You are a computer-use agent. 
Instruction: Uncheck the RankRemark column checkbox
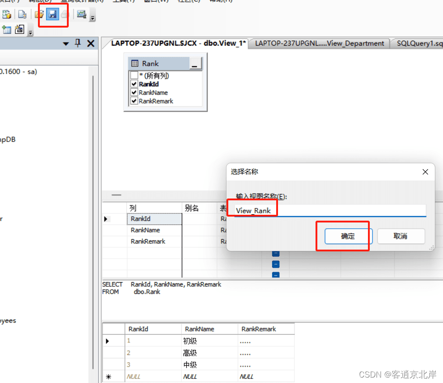coord(134,101)
